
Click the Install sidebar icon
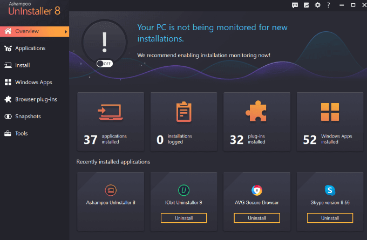point(8,65)
